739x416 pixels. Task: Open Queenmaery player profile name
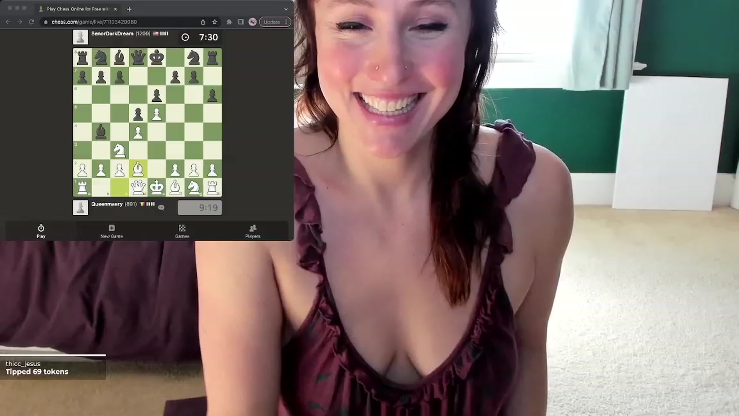point(107,204)
